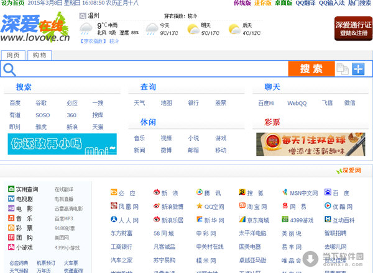Switch to the 购物 search tab

(40, 55)
